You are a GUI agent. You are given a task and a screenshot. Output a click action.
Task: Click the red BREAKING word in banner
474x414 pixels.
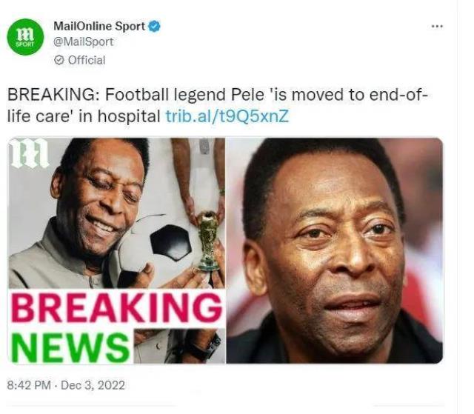coord(117,307)
